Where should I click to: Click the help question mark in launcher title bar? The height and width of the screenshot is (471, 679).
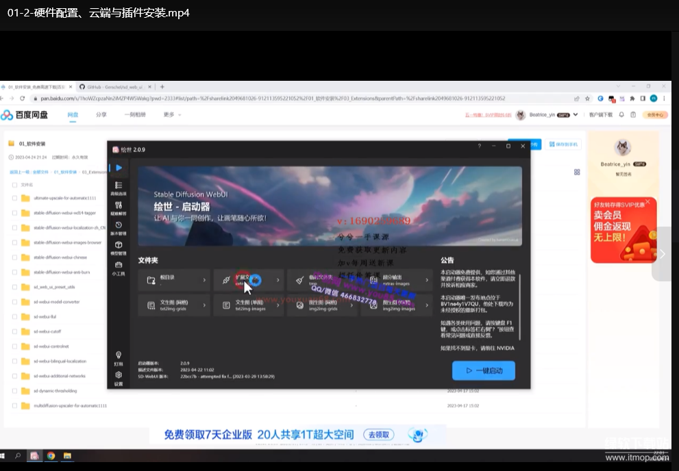point(479,147)
